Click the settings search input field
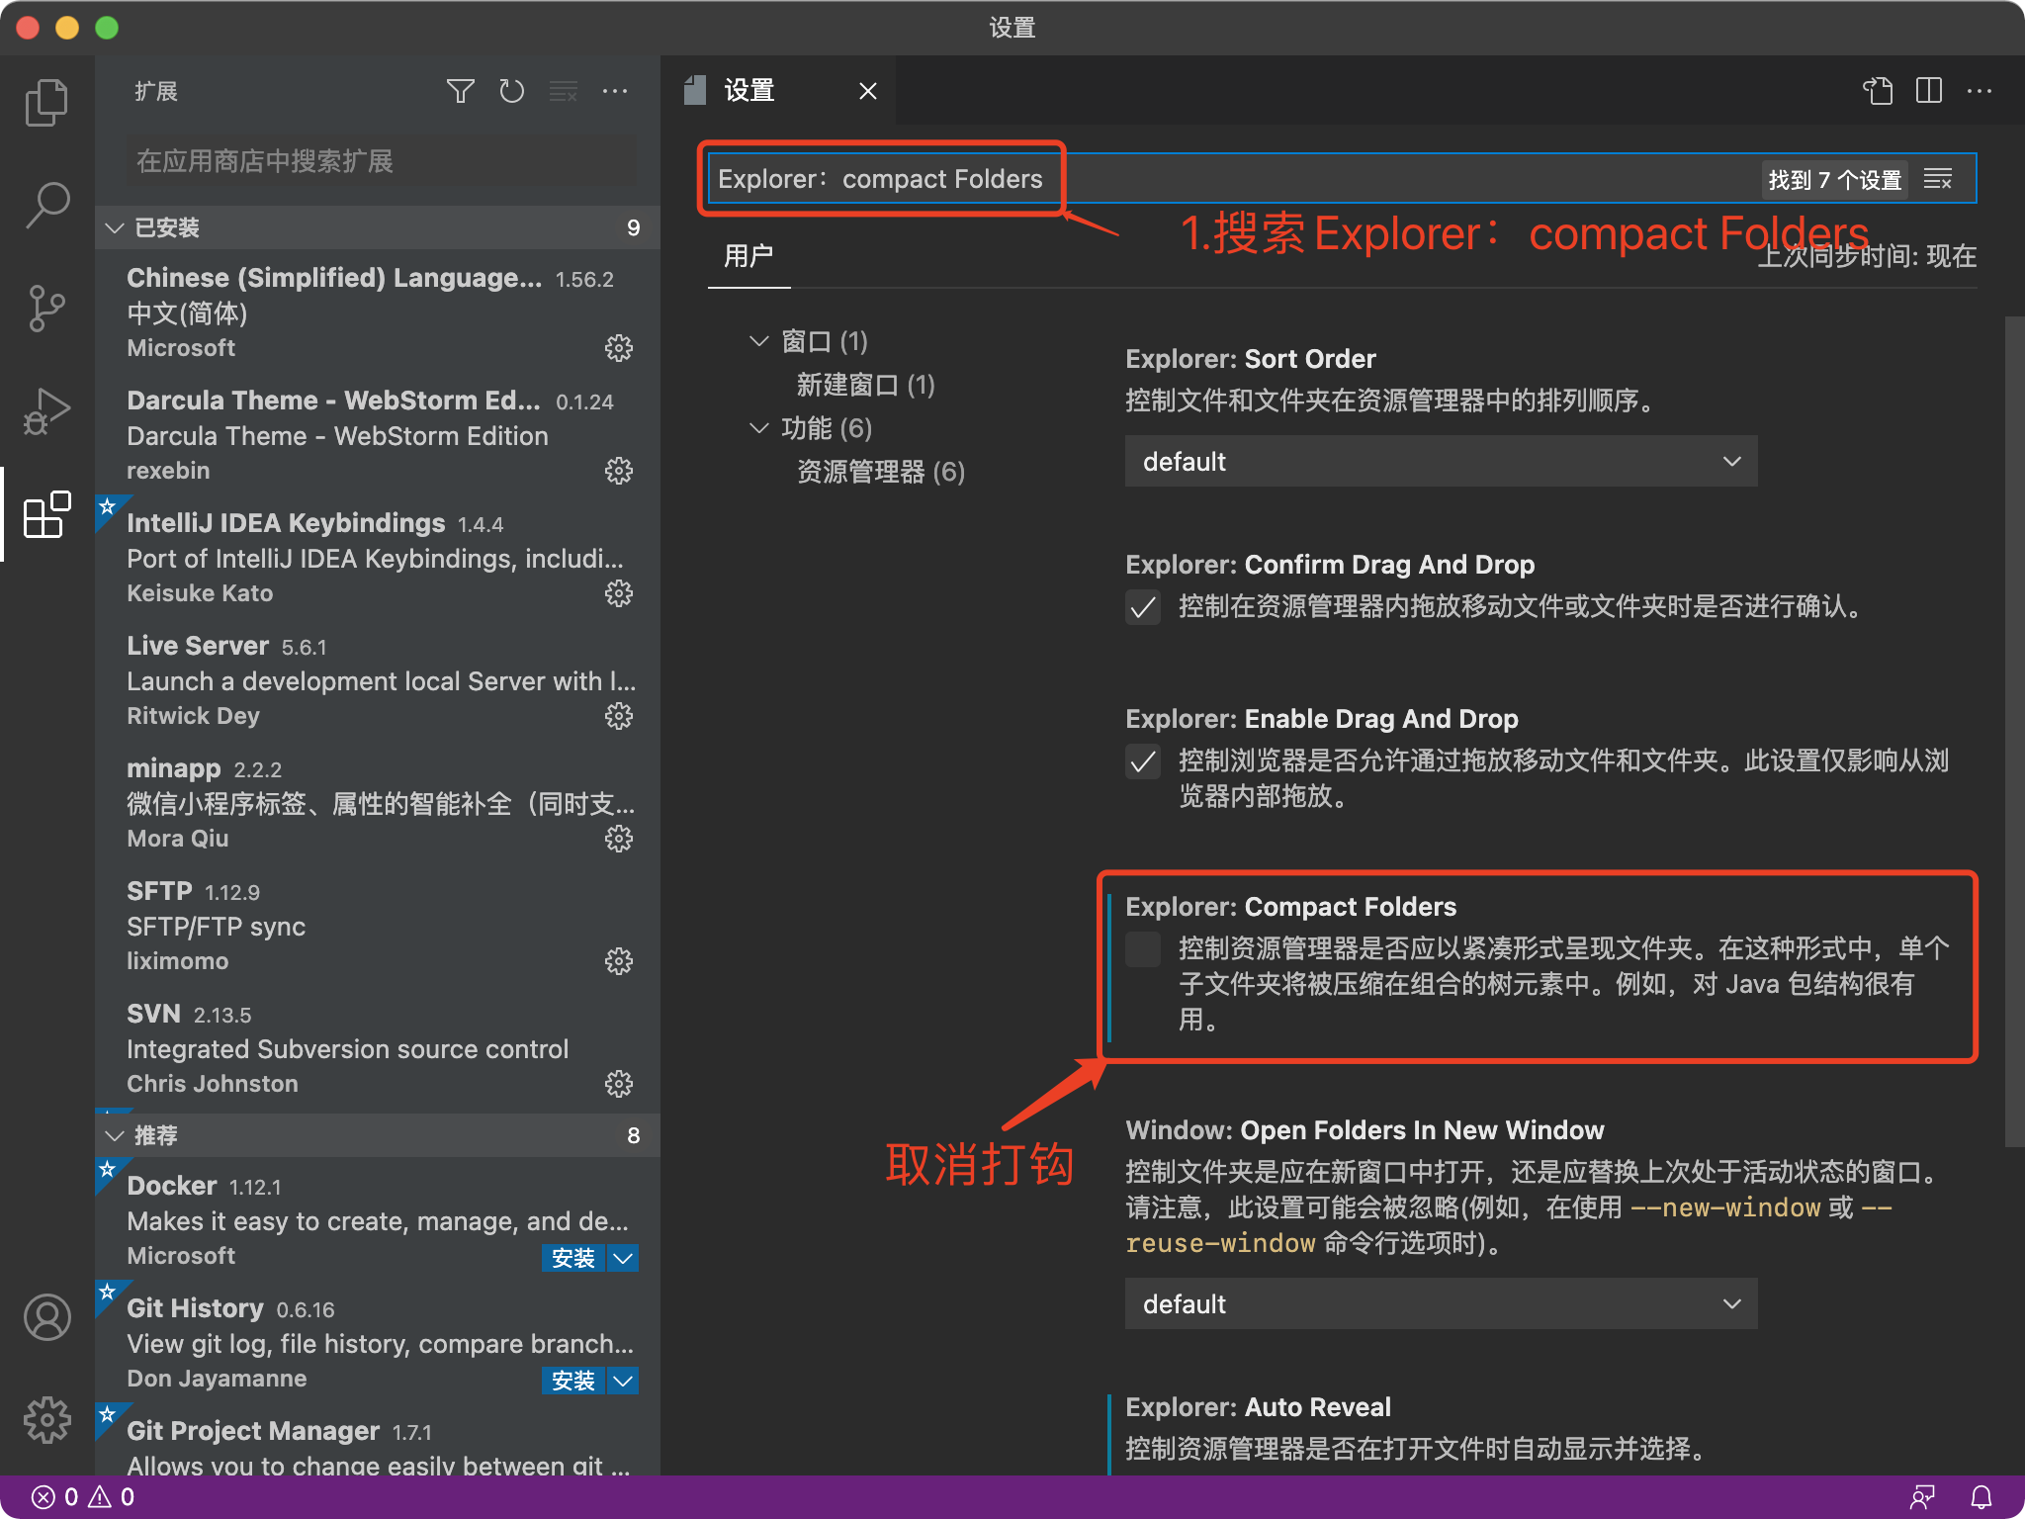 pyautogui.click(x=1088, y=178)
